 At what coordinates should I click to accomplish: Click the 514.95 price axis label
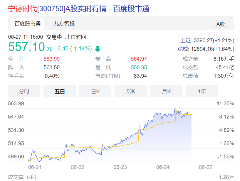coord(16,143)
